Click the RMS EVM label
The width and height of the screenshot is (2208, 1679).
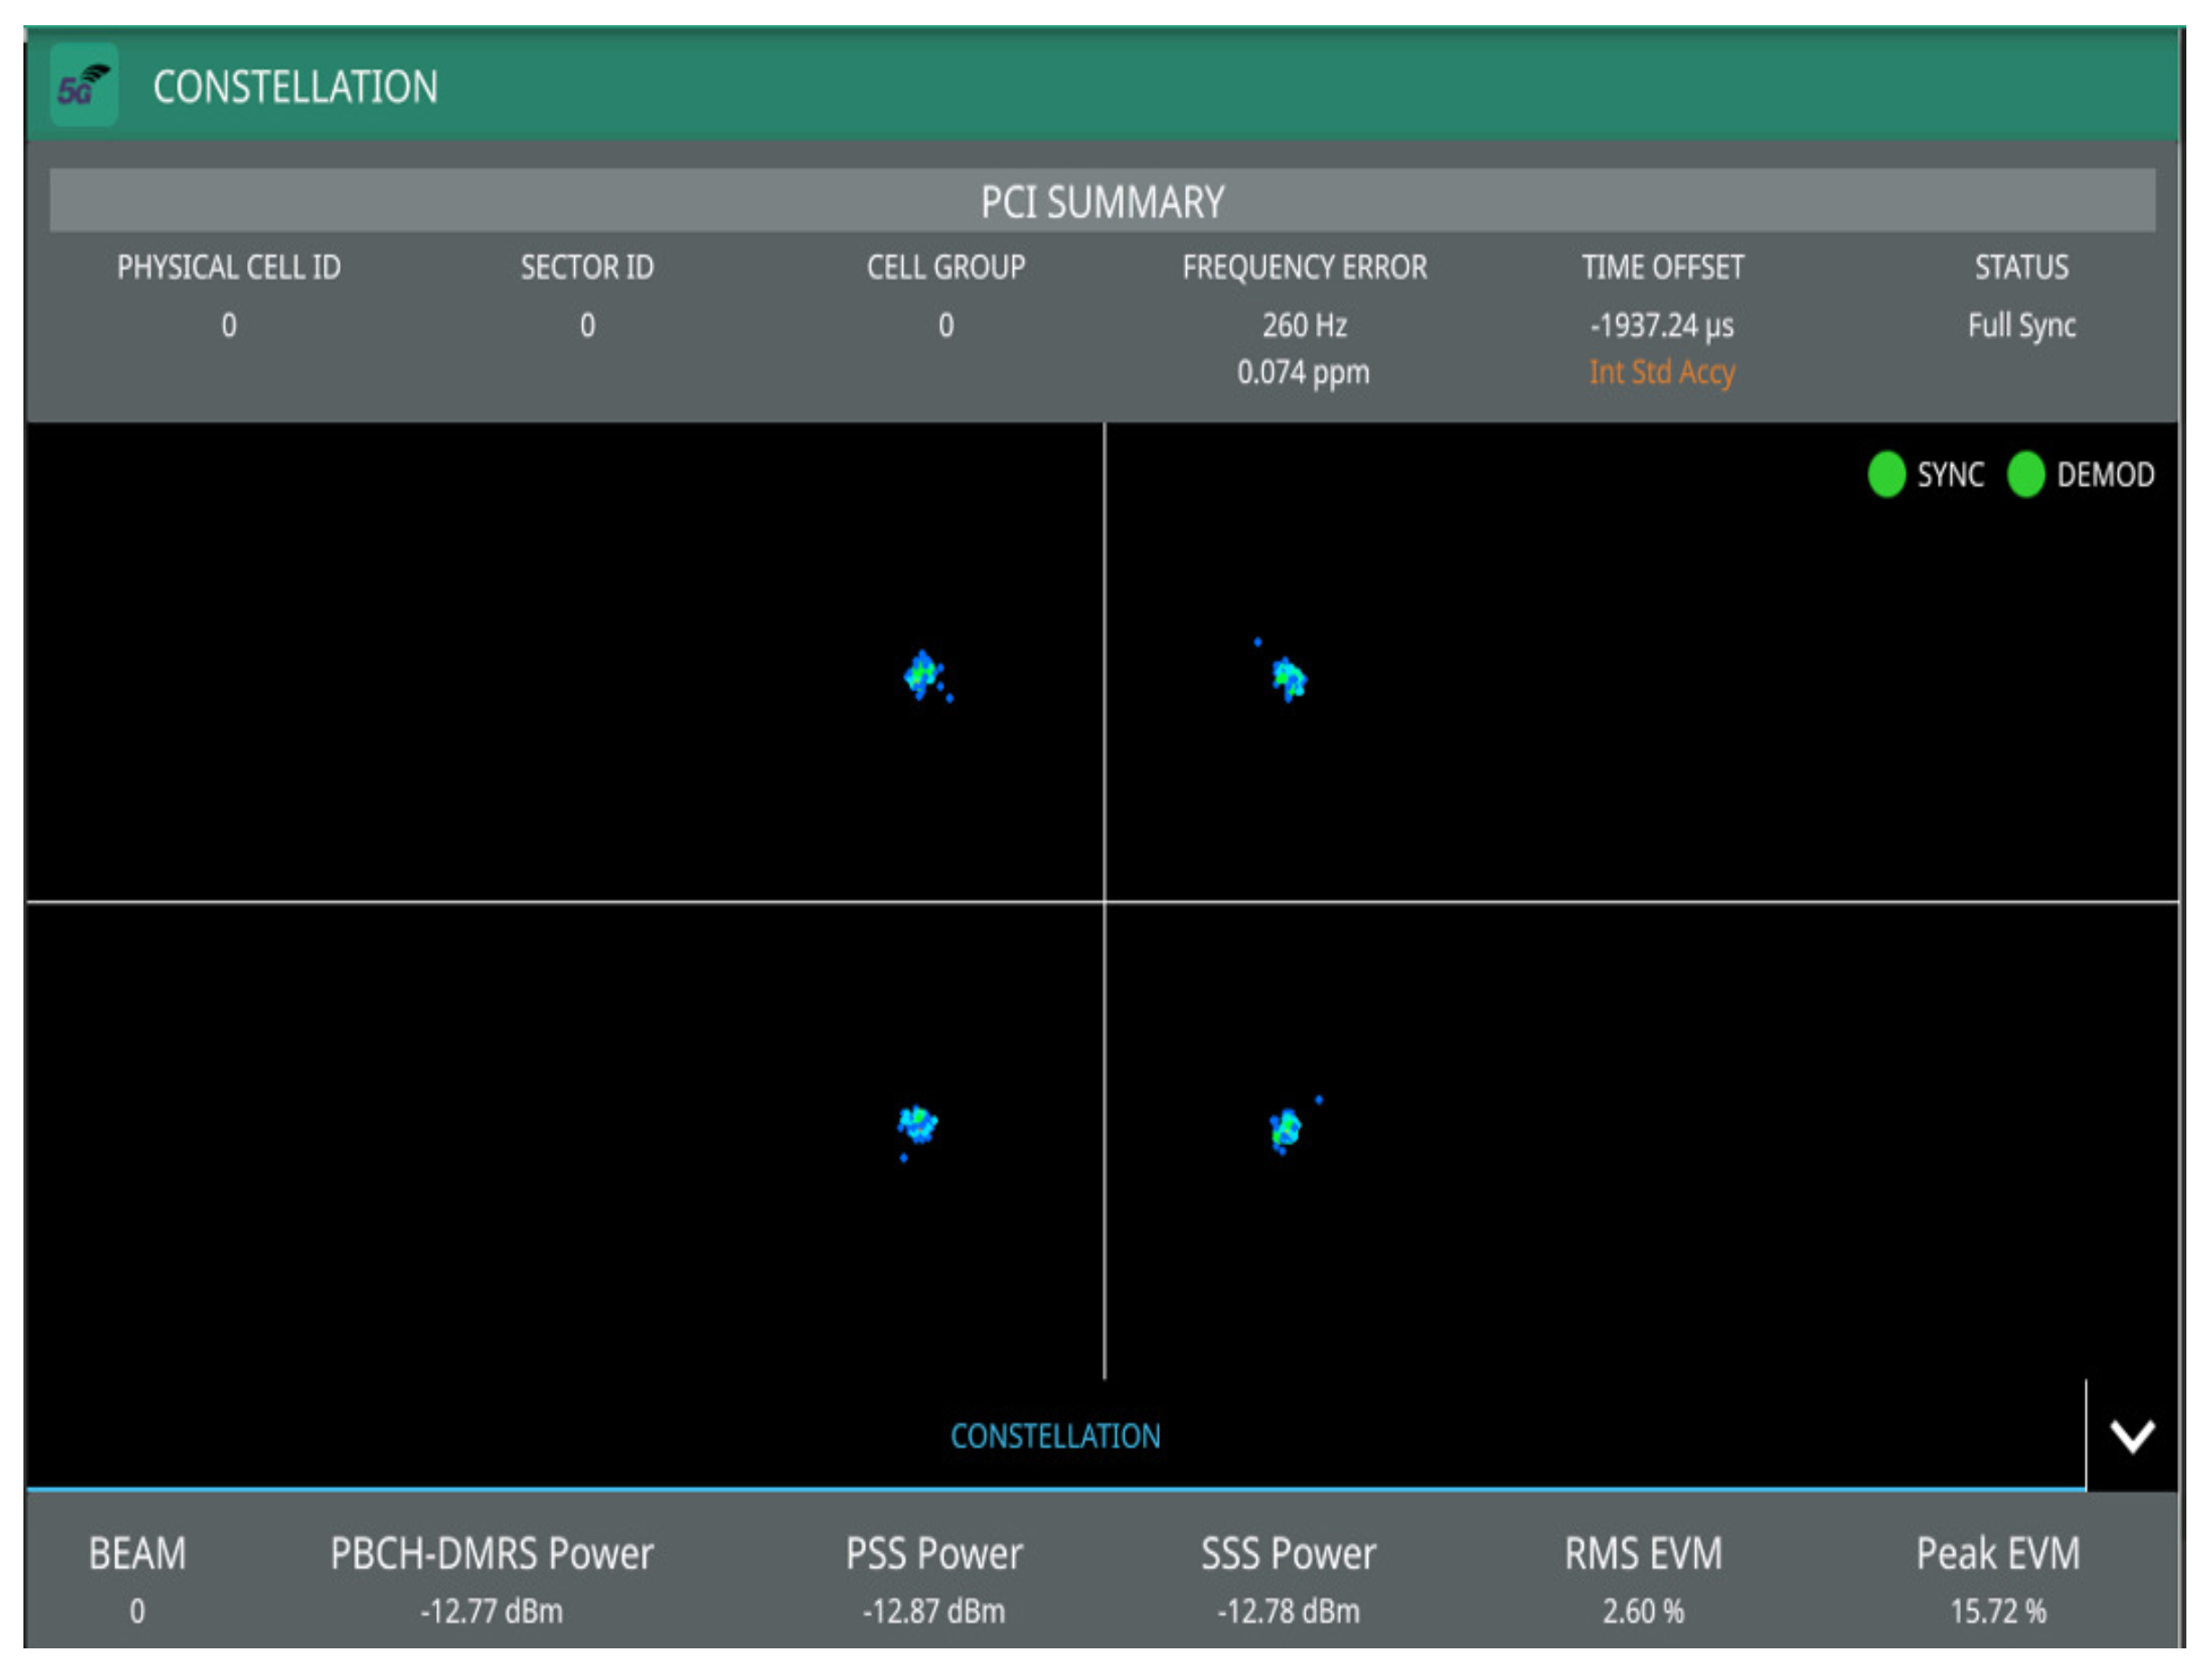(1643, 1554)
